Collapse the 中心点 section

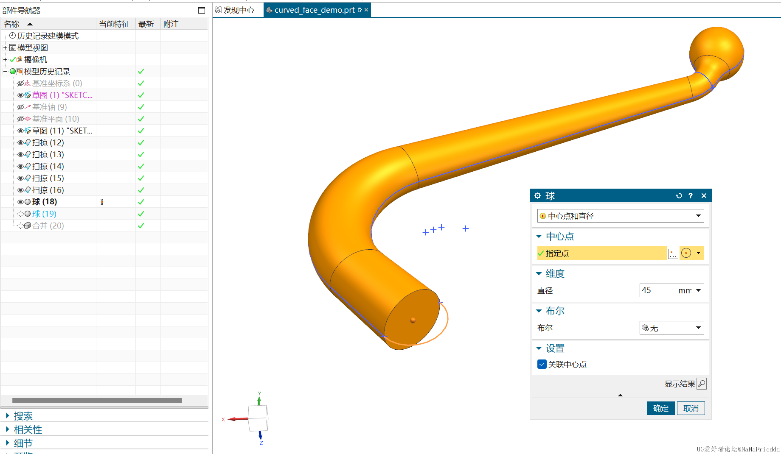[539, 236]
